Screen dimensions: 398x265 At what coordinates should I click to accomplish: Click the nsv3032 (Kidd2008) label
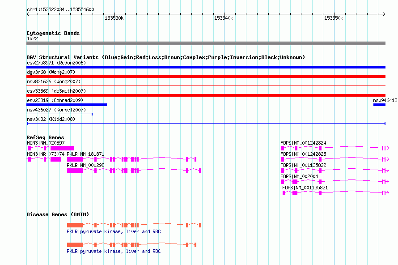click(51, 119)
